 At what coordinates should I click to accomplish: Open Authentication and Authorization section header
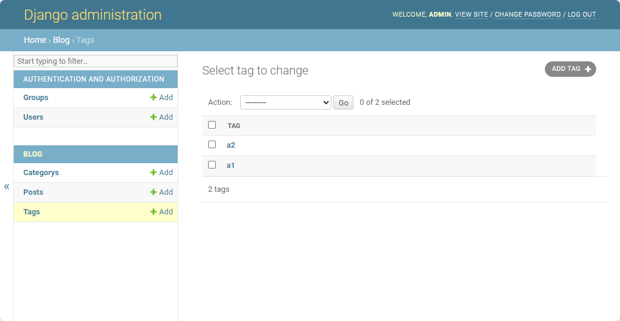(x=94, y=79)
